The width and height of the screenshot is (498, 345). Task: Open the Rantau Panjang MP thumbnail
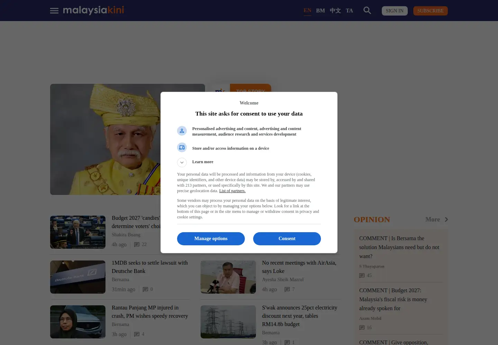(78, 322)
